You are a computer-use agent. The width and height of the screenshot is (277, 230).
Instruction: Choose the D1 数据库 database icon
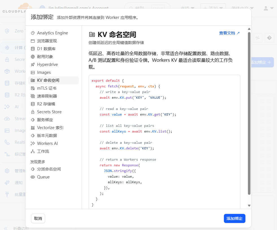pyautogui.click(x=33, y=49)
